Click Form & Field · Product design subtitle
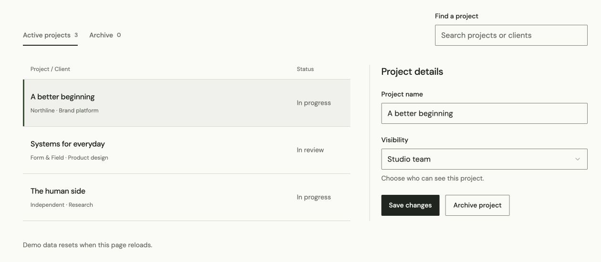Image resolution: width=601 pixels, height=262 pixels. tap(69, 158)
